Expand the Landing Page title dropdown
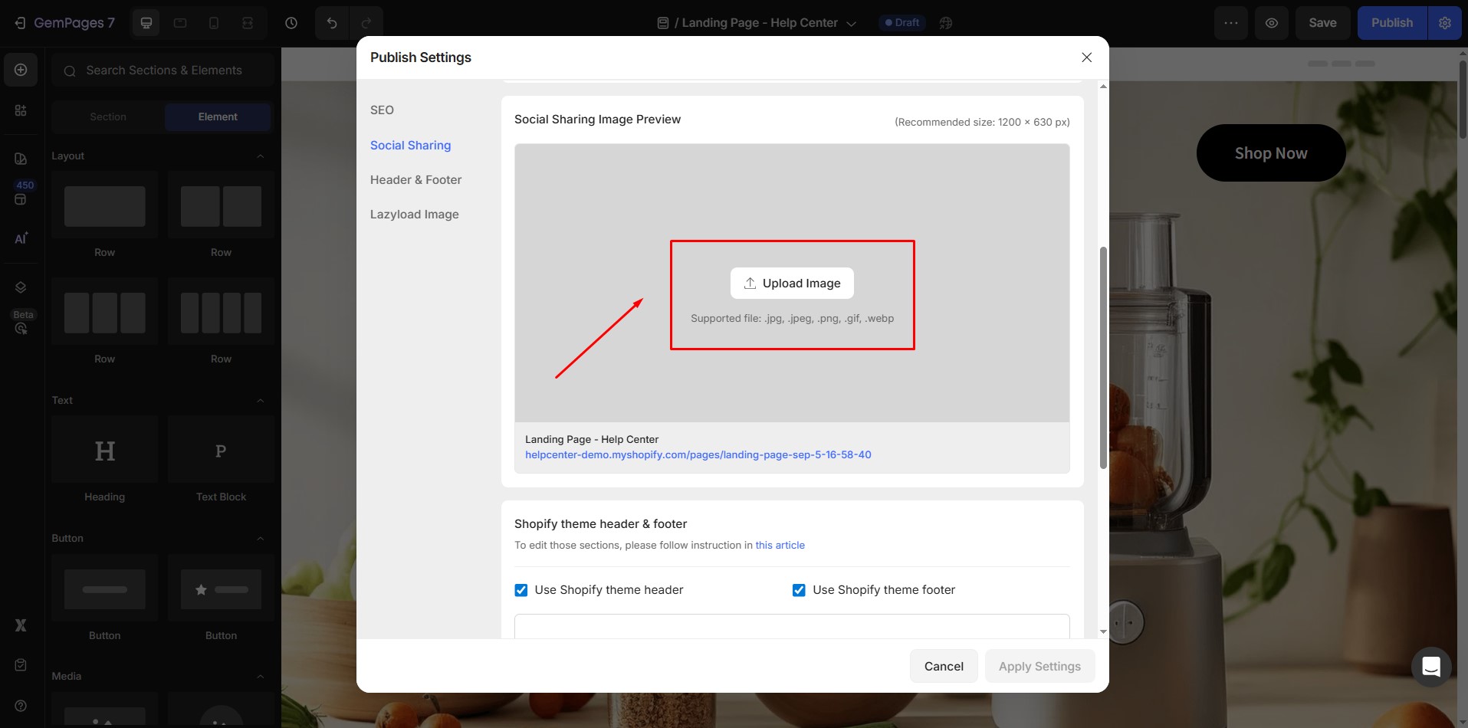Screen dimensions: 1468x728 [x=851, y=24]
